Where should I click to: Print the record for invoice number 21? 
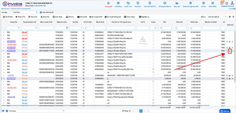(x=229, y=76)
